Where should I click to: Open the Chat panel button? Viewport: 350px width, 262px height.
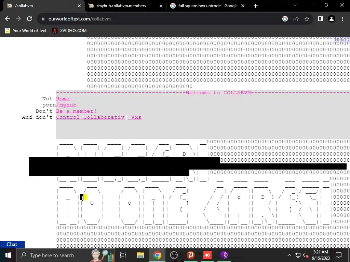tap(12, 244)
